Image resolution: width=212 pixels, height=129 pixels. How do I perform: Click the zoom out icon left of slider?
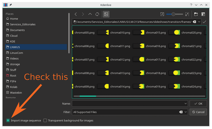[162, 14]
